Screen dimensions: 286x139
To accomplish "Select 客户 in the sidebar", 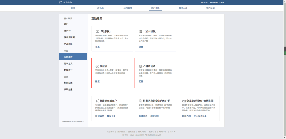I will (73, 24).
